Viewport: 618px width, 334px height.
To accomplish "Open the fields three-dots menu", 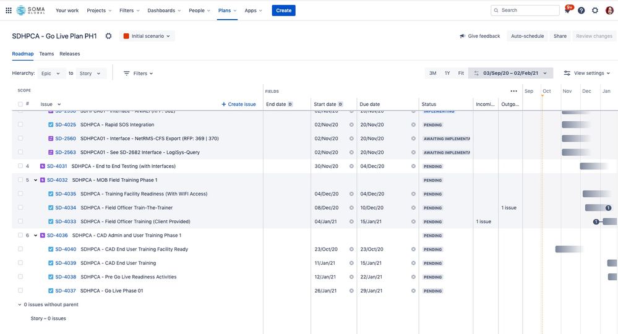I will [x=513, y=91].
